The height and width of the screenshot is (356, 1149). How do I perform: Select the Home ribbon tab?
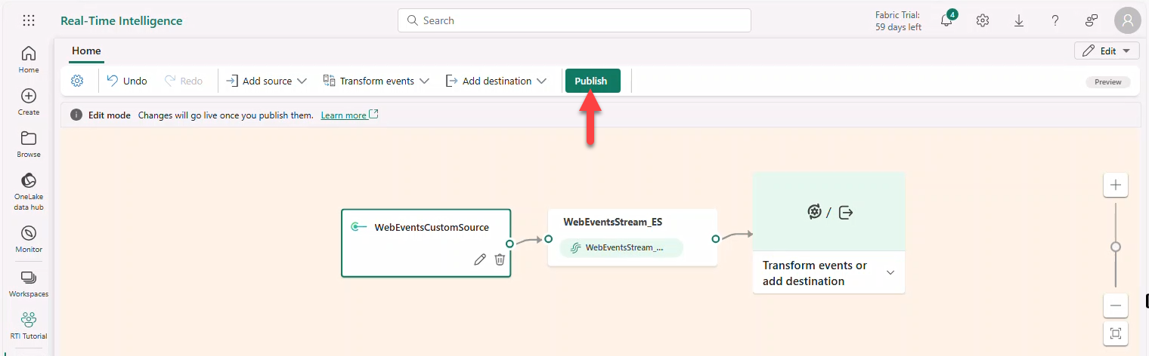(86, 51)
